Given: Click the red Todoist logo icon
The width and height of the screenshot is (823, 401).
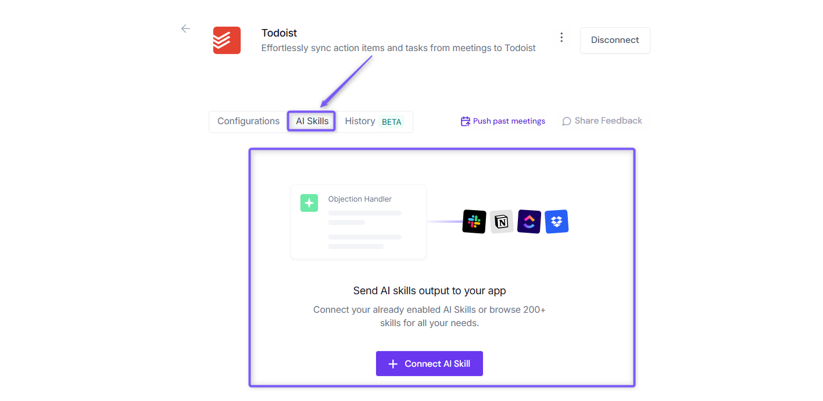Looking at the screenshot, I should (x=227, y=40).
